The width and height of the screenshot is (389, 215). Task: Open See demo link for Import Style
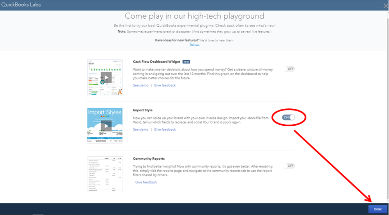point(141,129)
